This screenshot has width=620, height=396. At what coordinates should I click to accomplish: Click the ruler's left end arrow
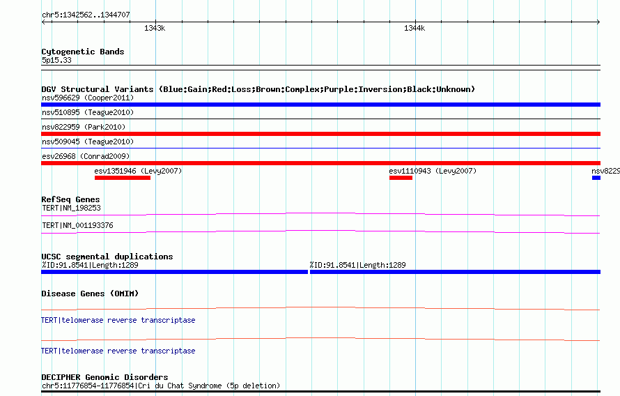coord(44,22)
